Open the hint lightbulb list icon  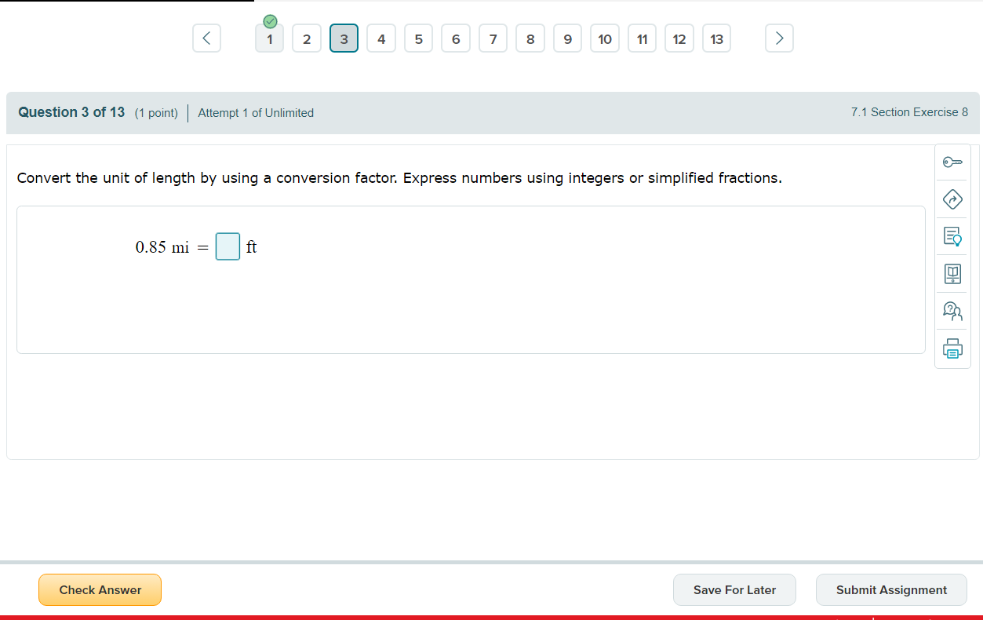[952, 236]
